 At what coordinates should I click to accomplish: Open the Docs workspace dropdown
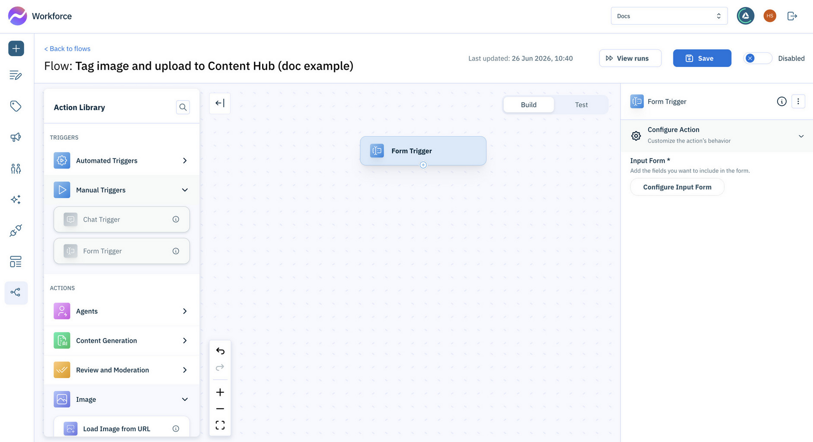point(669,16)
